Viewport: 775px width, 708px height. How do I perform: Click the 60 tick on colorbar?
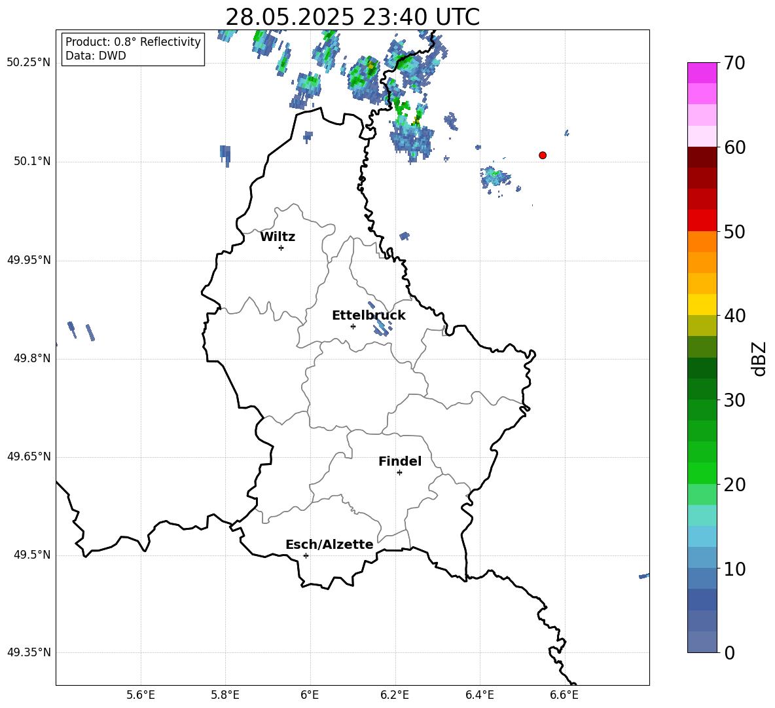tap(734, 147)
